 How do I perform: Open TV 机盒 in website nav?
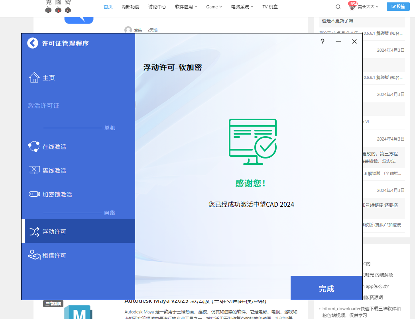[270, 7]
